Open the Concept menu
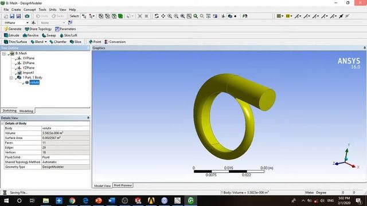Image resolution: width=367 pixels, height=206 pixels. 30,10
